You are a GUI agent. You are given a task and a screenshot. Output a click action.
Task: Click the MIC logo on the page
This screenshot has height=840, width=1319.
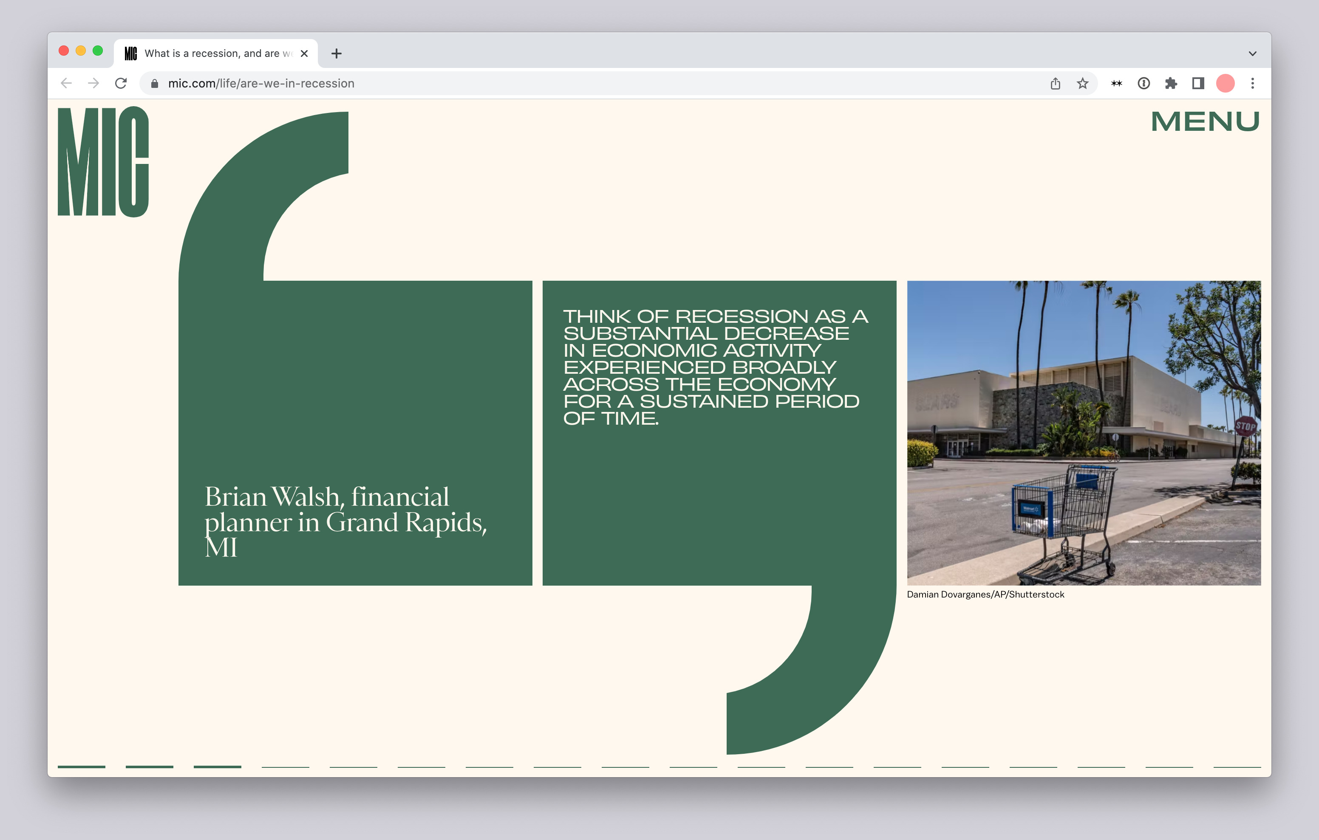coord(103,162)
